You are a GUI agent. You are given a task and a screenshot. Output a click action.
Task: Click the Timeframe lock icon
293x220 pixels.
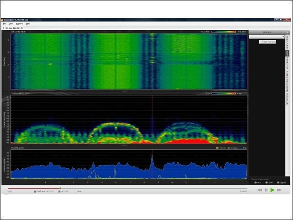coord(35,192)
